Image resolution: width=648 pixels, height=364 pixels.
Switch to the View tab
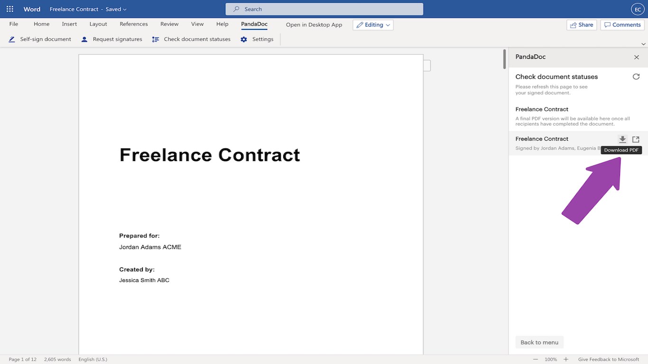coord(197,24)
